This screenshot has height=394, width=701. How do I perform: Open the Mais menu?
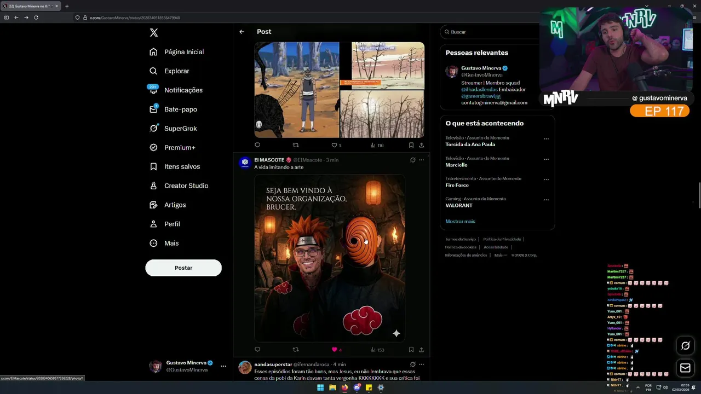164,244
